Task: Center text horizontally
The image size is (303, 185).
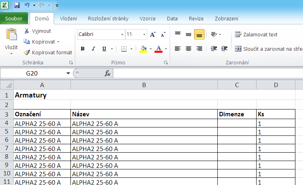Action: [189, 49]
